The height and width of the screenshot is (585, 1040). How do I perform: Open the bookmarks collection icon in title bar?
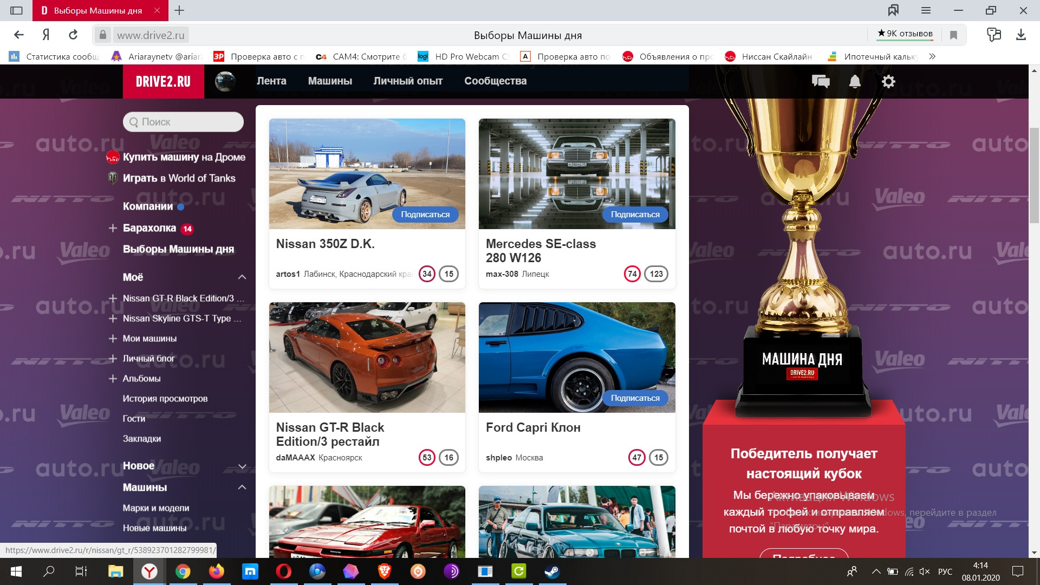[x=893, y=10]
